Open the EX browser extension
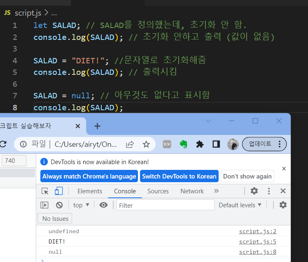 click(x=167, y=144)
